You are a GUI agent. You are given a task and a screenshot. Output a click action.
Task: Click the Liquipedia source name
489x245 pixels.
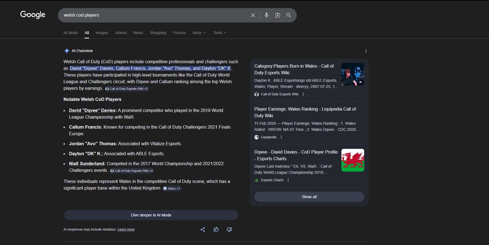tap(269, 137)
